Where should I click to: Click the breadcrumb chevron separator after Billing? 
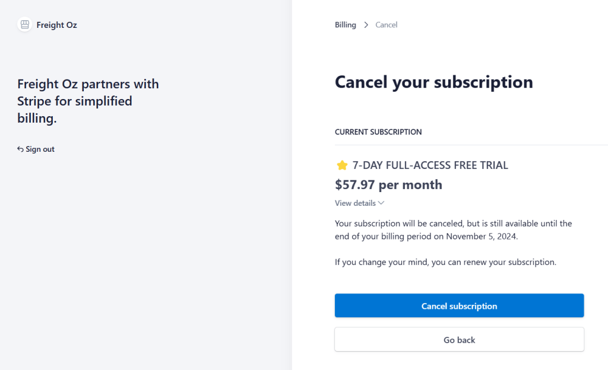366,25
